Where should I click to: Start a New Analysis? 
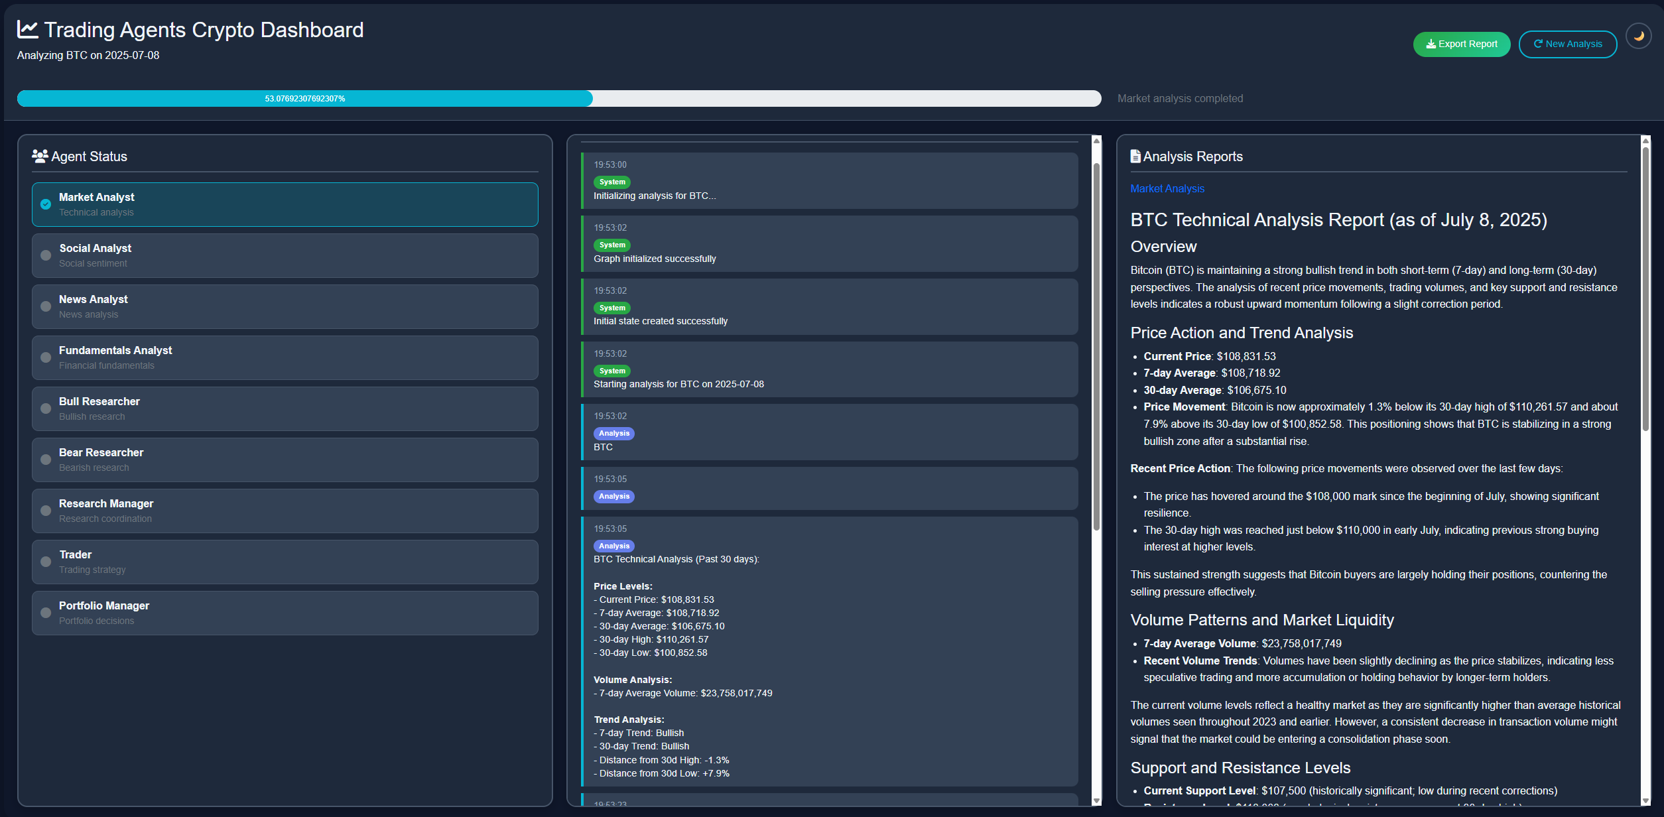[x=1568, y=44]
